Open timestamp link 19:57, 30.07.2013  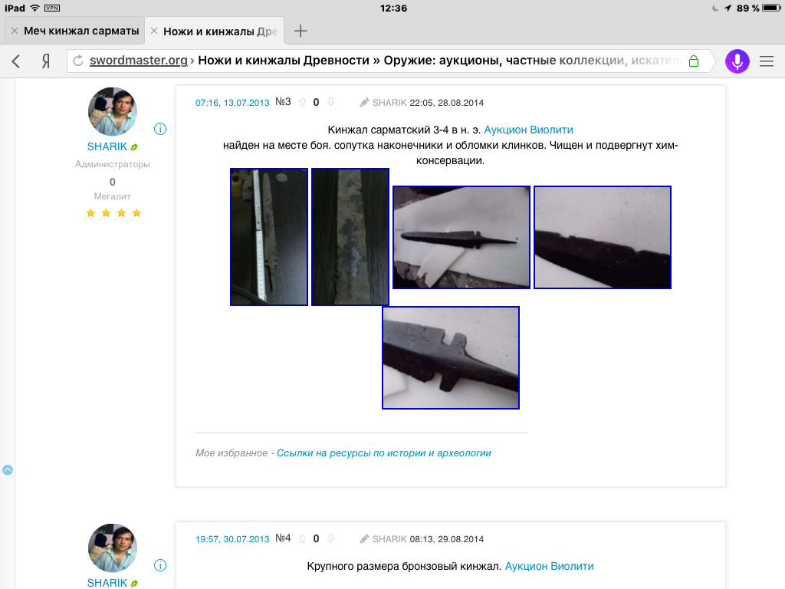coord(232,539)
